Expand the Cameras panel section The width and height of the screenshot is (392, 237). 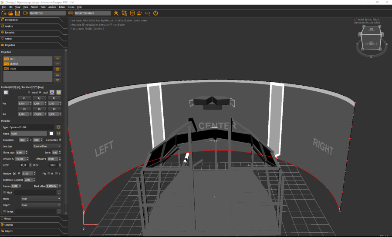[9, 225]
